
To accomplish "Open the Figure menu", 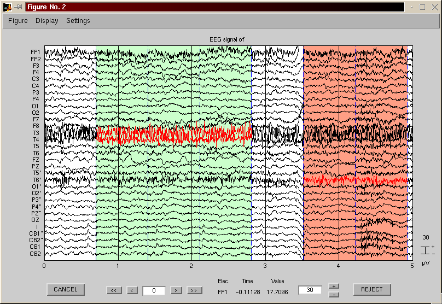I will coord(18,21).
